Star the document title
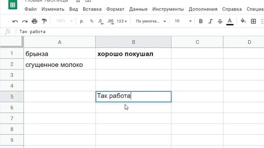The image size is (264, 148). click(78, 1)
